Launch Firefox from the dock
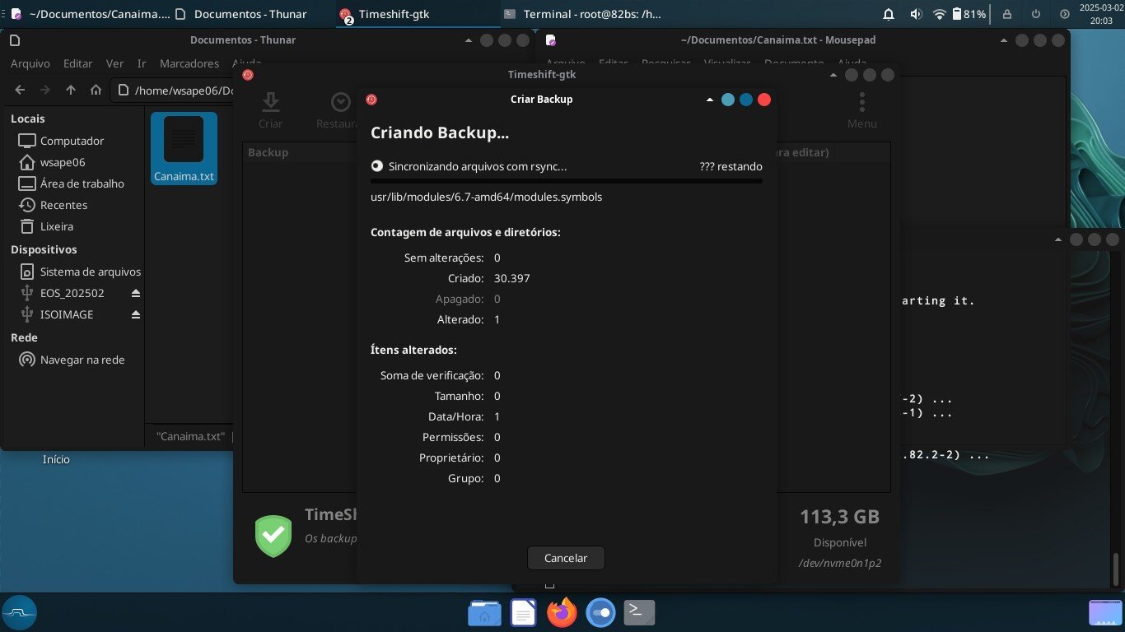Screen dimensions: 1125x632 (562, 612)
